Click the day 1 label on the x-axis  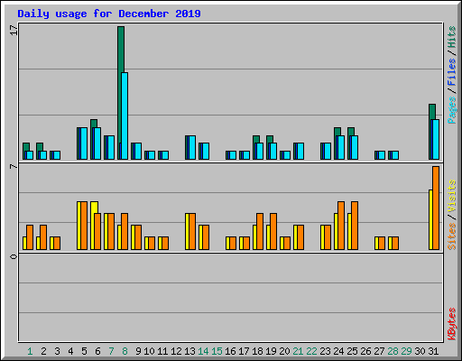(30, 351)
